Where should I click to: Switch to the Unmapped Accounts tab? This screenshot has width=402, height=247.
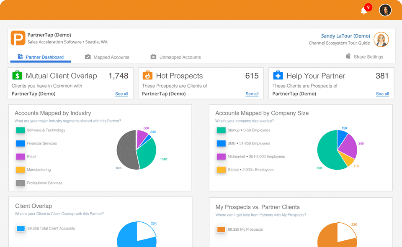[175, 57]
